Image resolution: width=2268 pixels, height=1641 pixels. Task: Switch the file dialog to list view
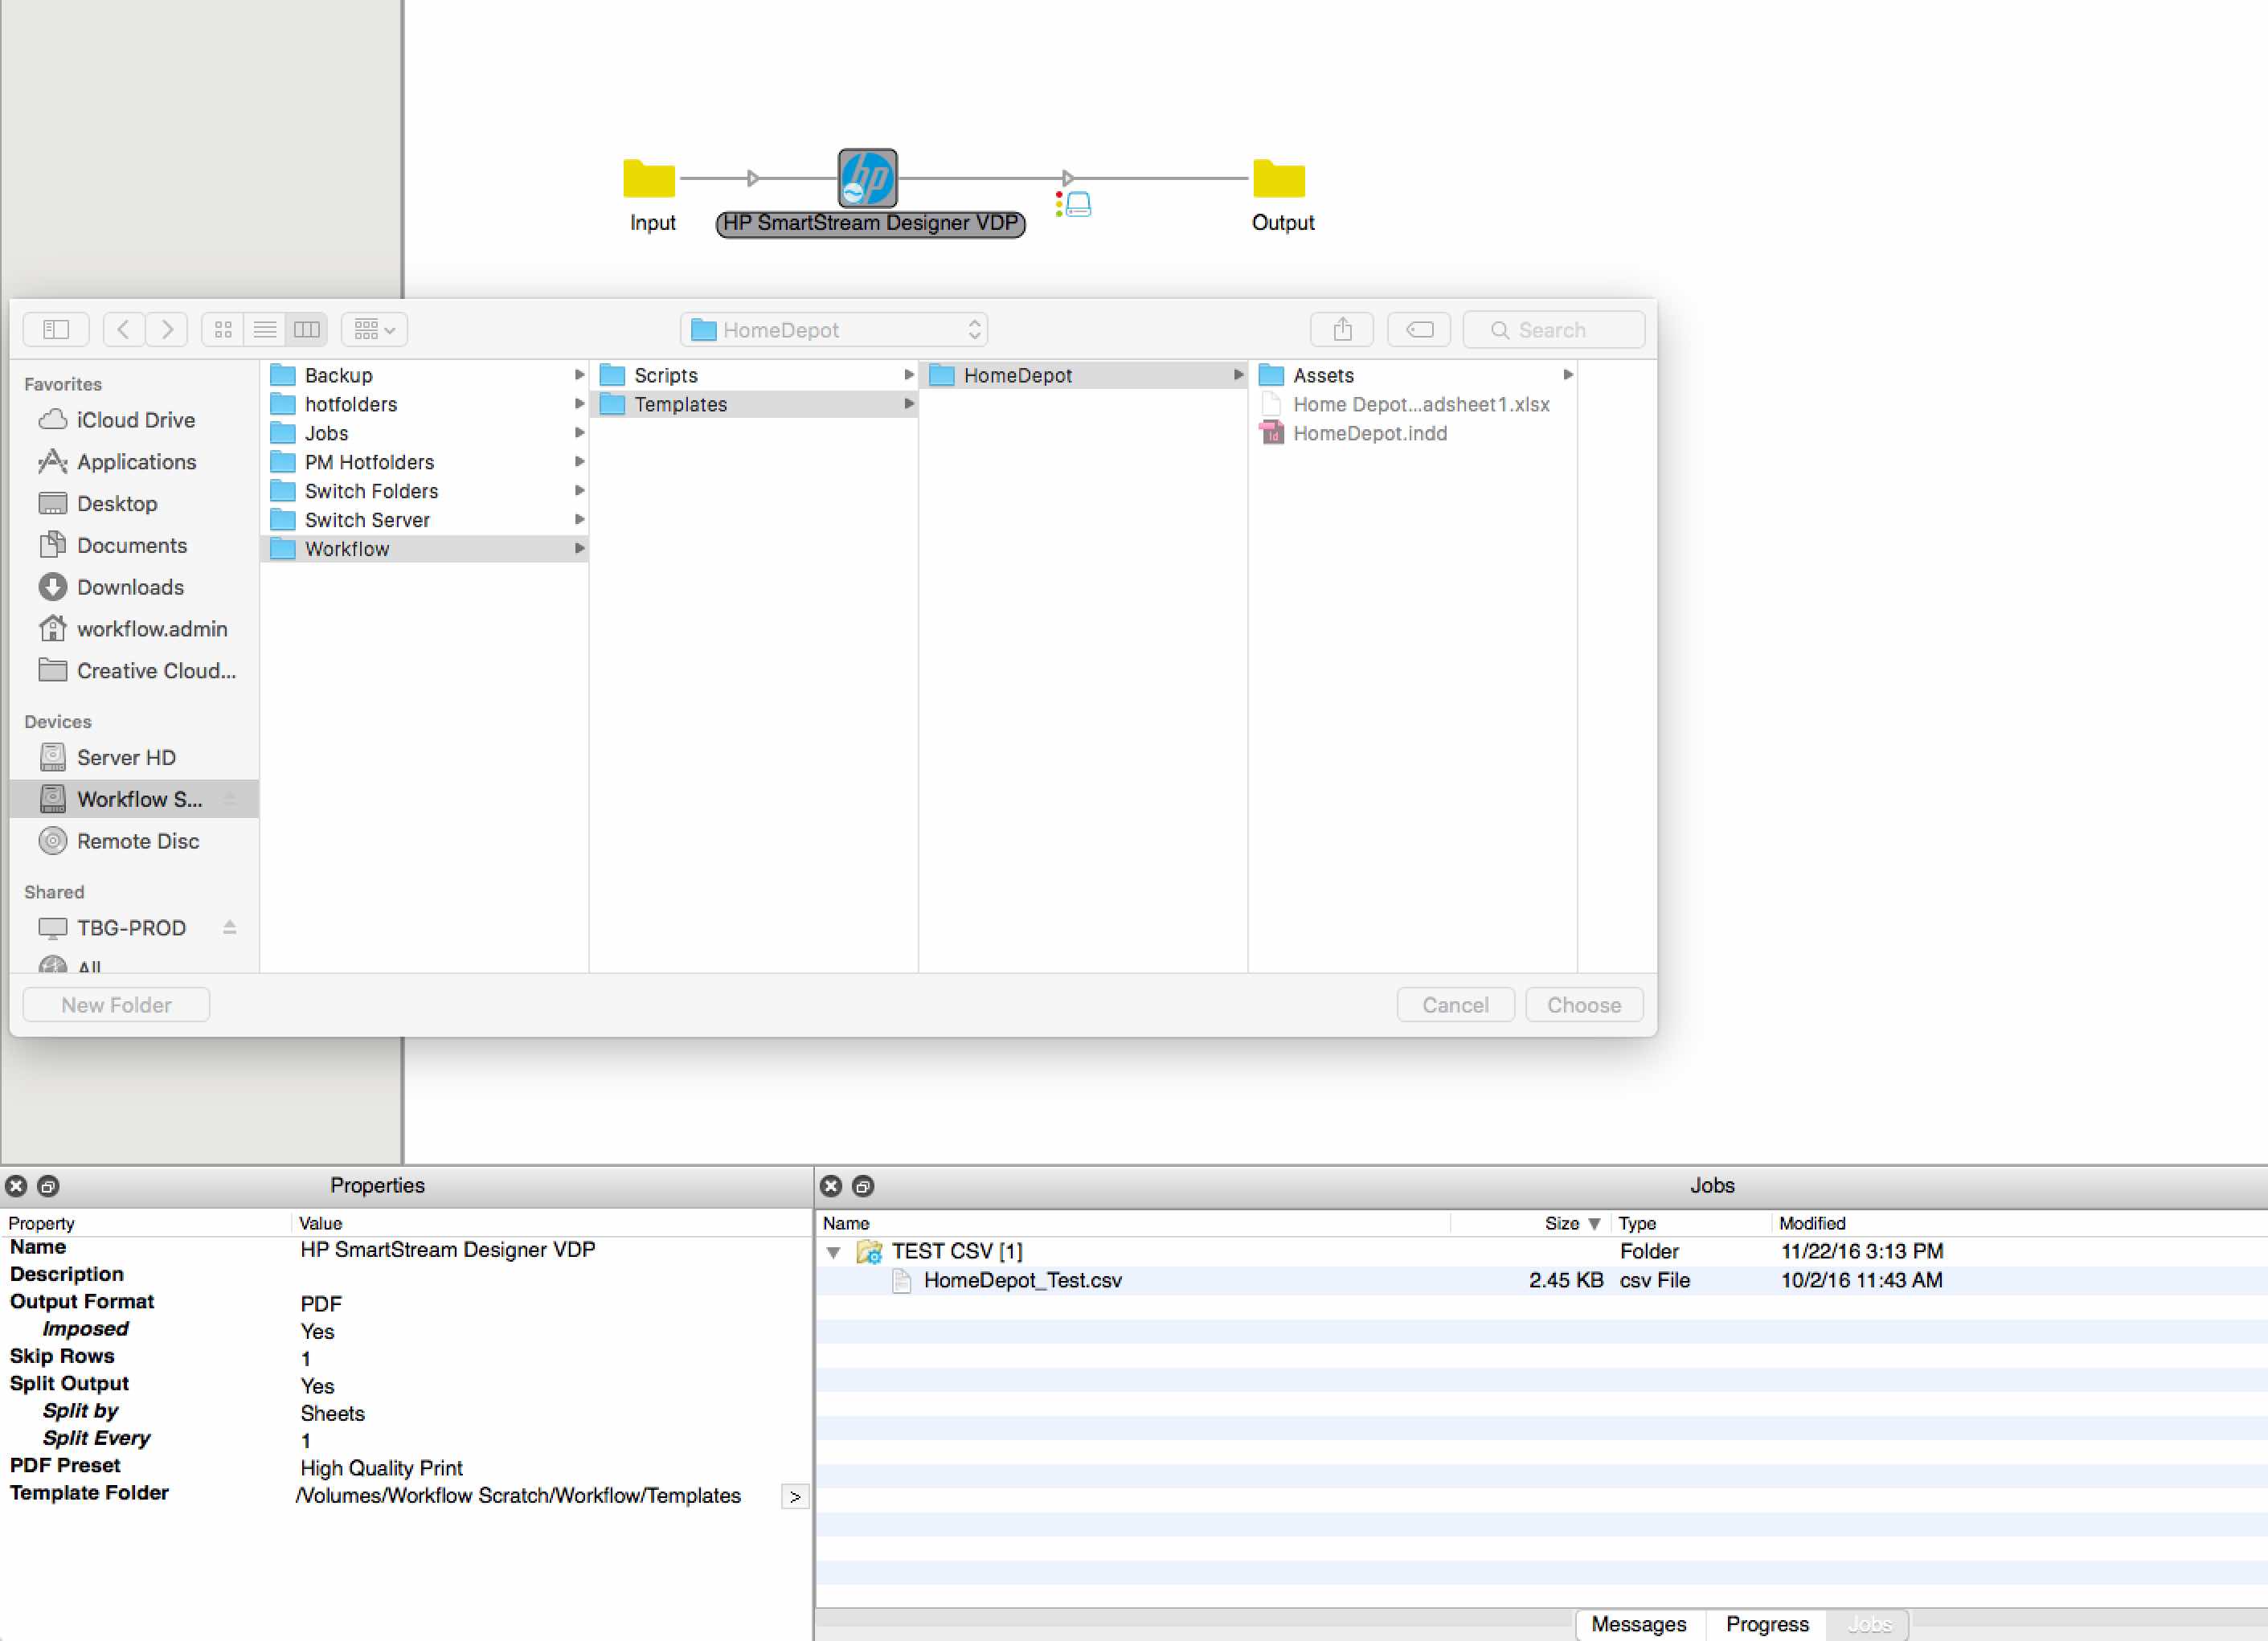[x=265, y=329]
